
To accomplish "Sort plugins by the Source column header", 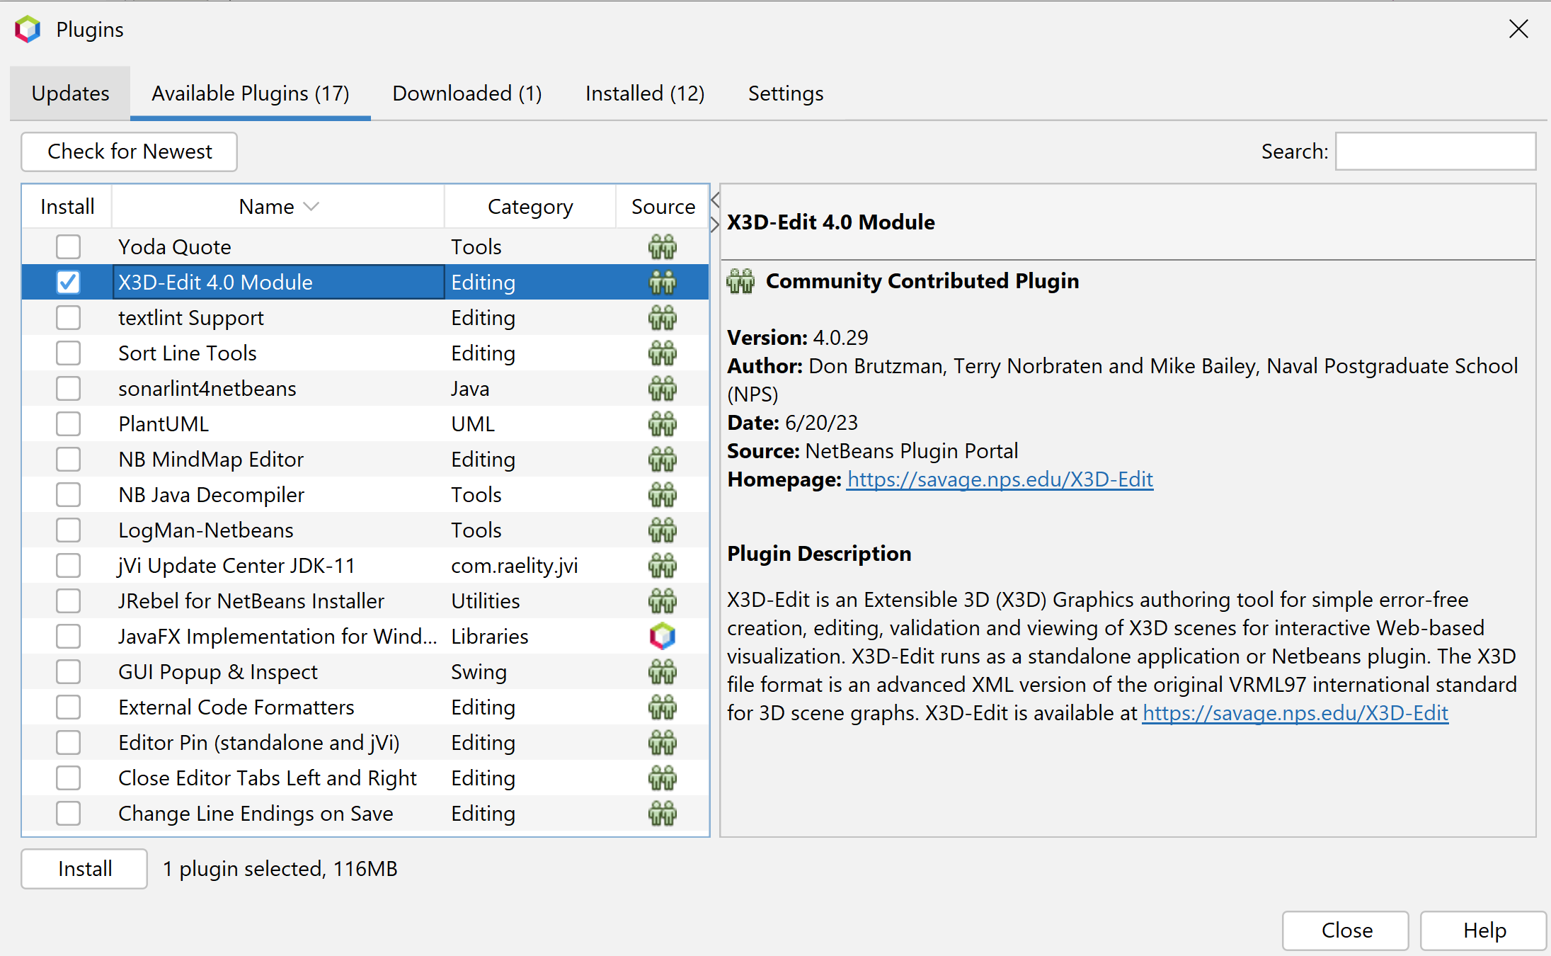I will tap(663, 207).
